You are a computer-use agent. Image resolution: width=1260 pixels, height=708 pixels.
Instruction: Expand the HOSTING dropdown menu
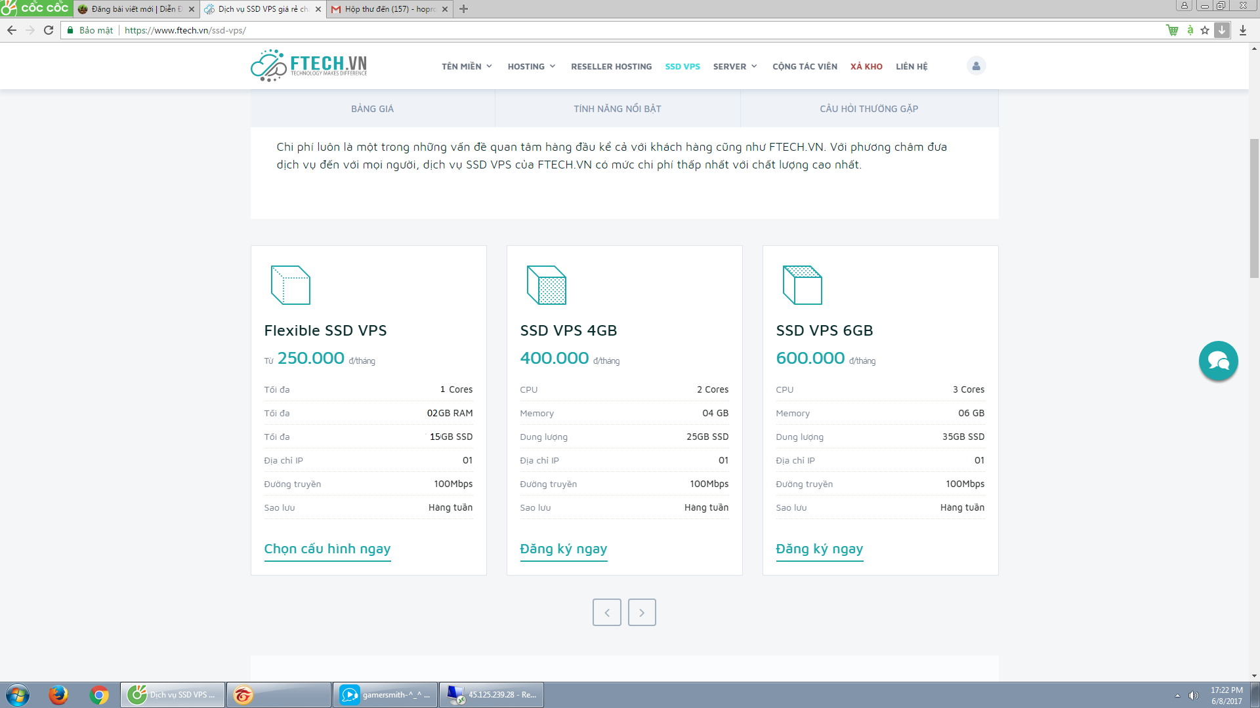[532, 66]
